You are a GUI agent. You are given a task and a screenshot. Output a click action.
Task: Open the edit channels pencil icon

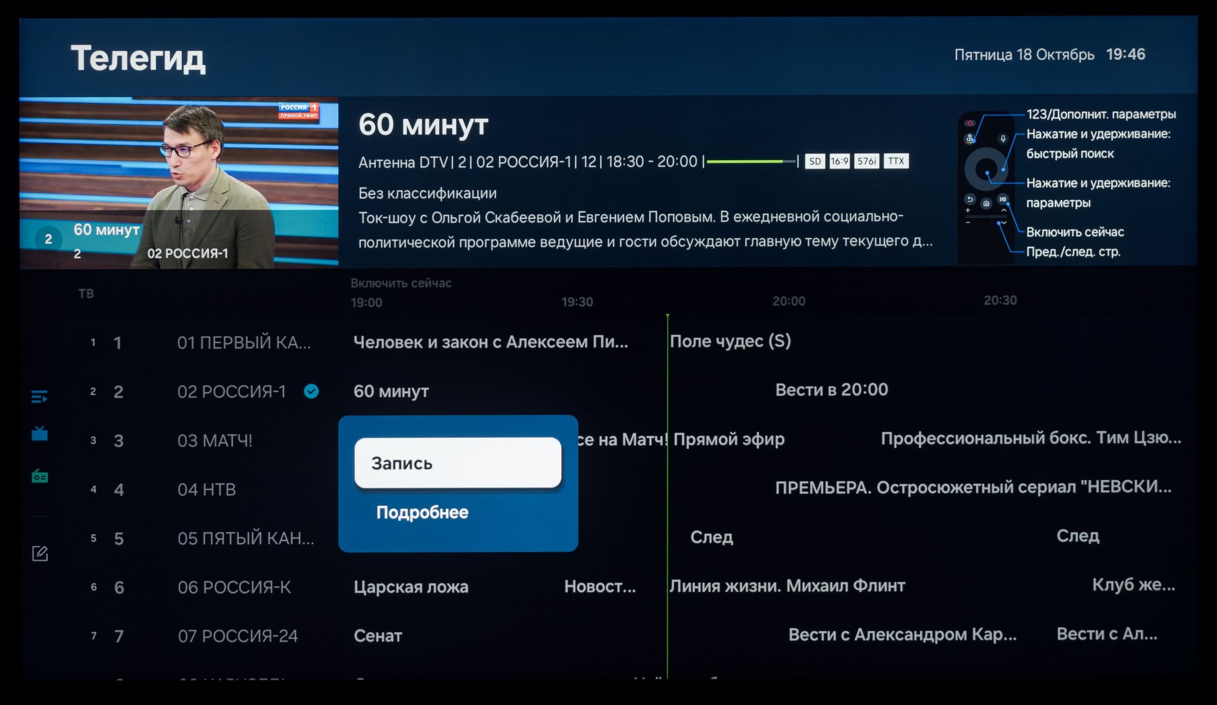39,553
